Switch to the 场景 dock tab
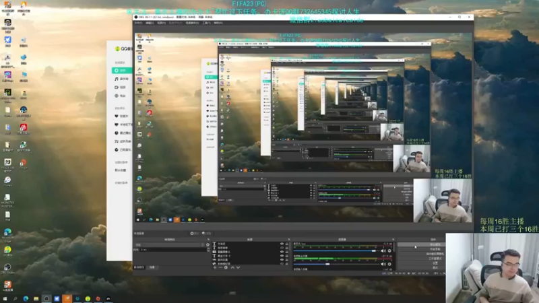This screenshot has height=303, width=539. (152, 267)
